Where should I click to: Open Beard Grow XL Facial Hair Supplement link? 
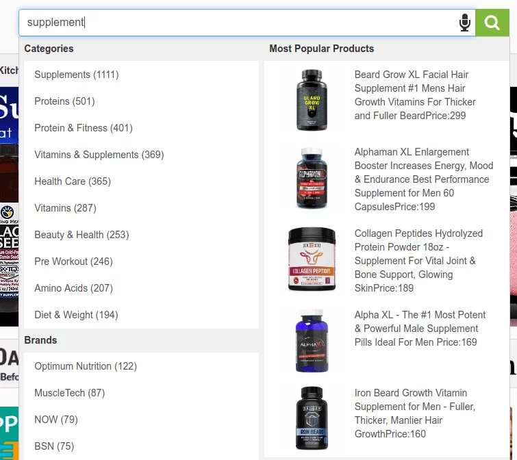[415, 95]
